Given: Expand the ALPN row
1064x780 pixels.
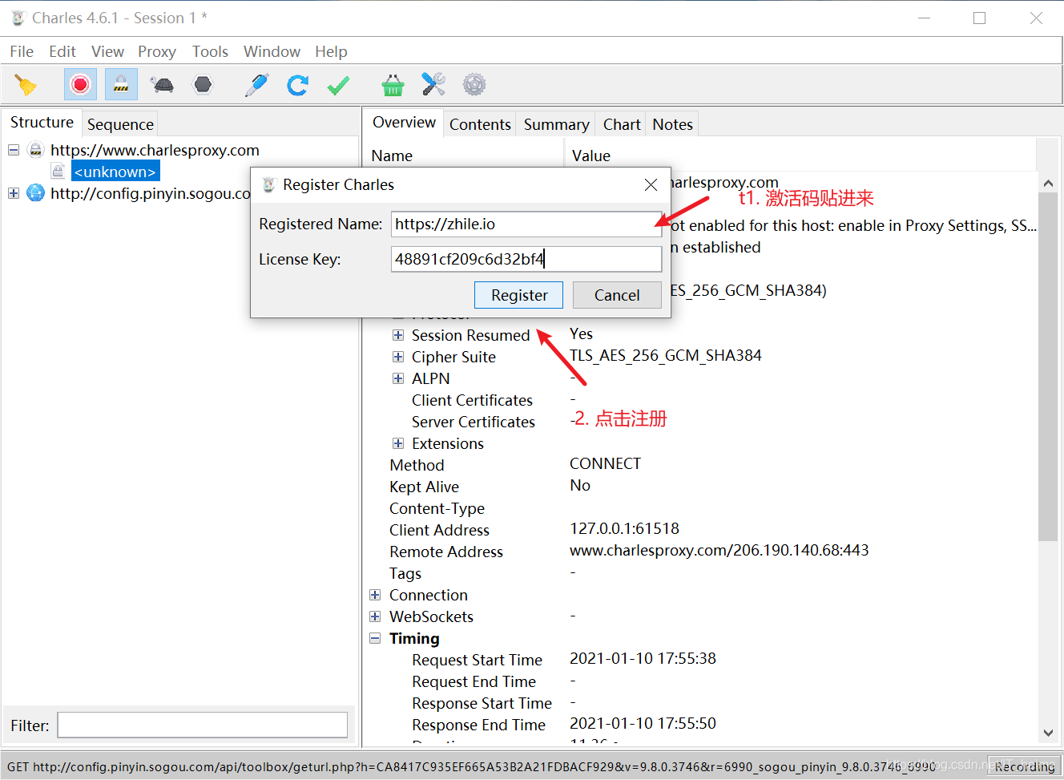Looking at the screenshot, I should tap(398, 378).
